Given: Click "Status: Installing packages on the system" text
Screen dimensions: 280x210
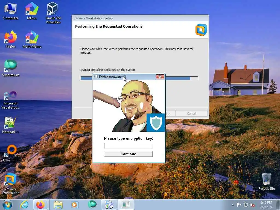Looking at the screenshot, I should tap(108, 70).
